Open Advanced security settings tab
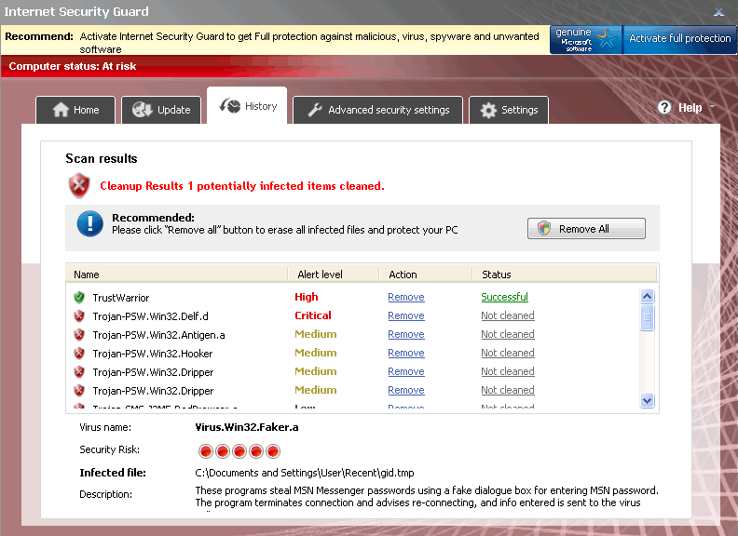This screenshot has width=738, height=536. (x=376, y=110)
